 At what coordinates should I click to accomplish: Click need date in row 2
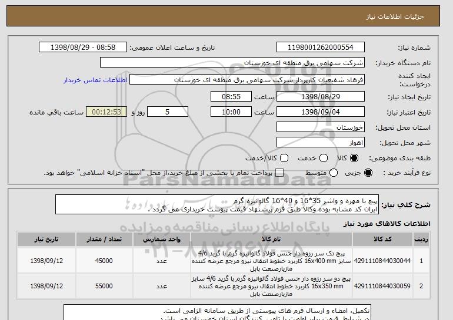coord(46,286)
